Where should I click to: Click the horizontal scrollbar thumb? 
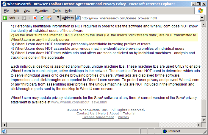[x=83, y=125]
